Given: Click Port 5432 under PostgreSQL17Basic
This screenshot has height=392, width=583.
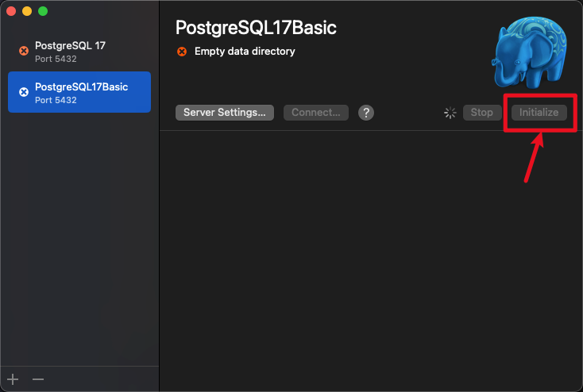Looking at the screenshot, I should pos(56,100).
